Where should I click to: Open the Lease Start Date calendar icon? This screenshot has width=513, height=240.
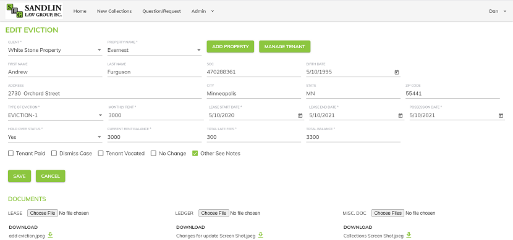click(x=300, y=115)
